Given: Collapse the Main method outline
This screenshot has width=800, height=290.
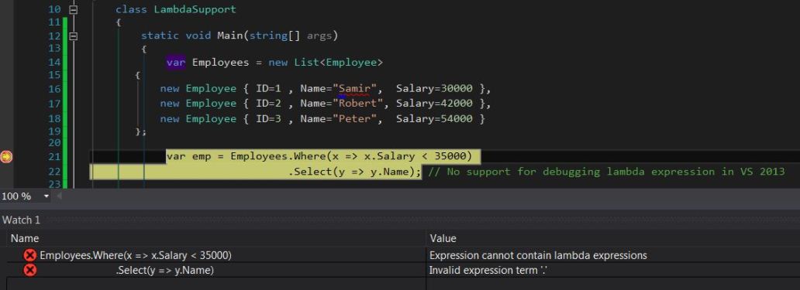Looking at the screenshot, I should 74,36.
